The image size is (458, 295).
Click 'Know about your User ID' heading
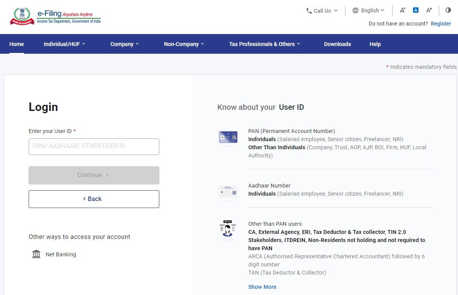[260, 107]
